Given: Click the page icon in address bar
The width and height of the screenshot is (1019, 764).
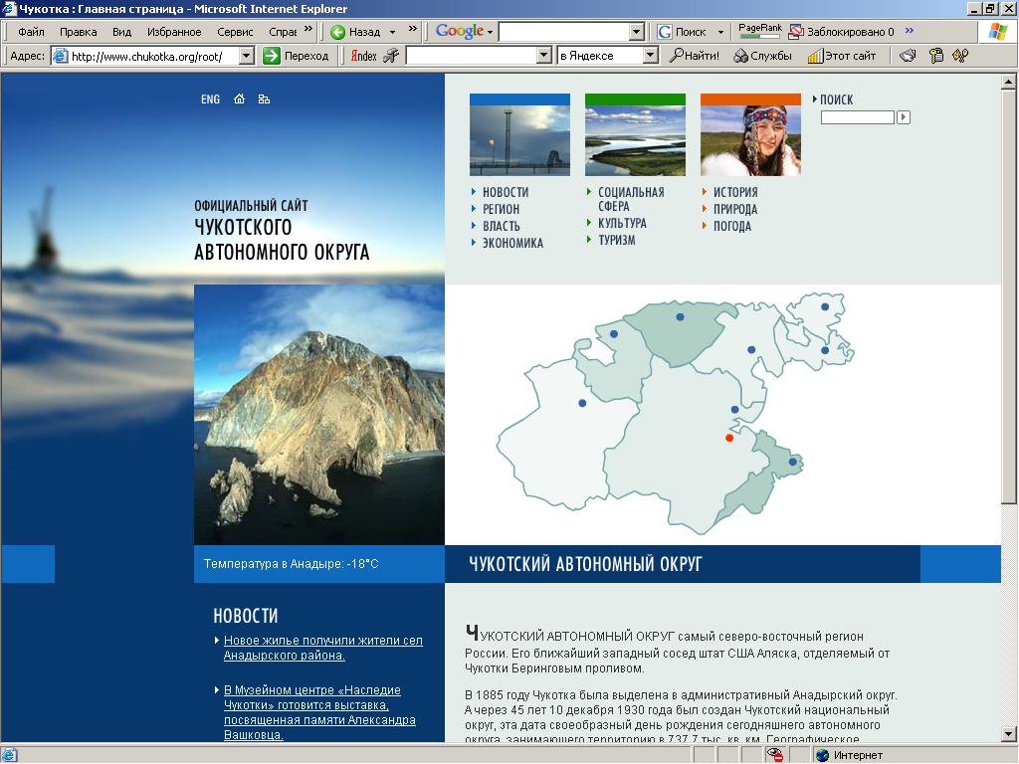Looking at the screenshot, I should pyautogui.click(x=60, y=56).
